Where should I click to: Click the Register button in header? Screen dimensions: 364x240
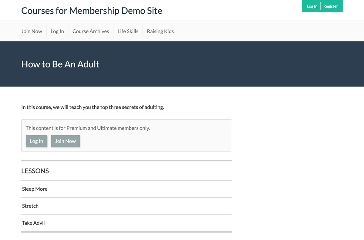(x=331, y=6)
